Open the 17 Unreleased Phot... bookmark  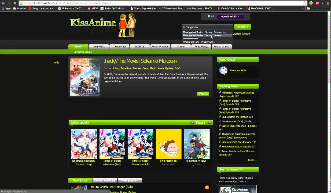point(171,8)
